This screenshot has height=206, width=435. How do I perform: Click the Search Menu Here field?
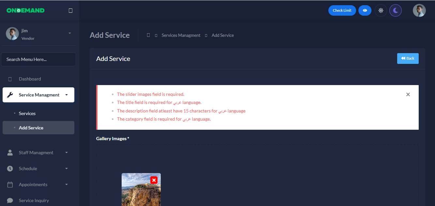tap(38, 59)
